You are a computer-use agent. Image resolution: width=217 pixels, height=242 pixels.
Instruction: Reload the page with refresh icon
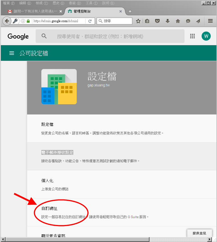(x=90, y=21)
